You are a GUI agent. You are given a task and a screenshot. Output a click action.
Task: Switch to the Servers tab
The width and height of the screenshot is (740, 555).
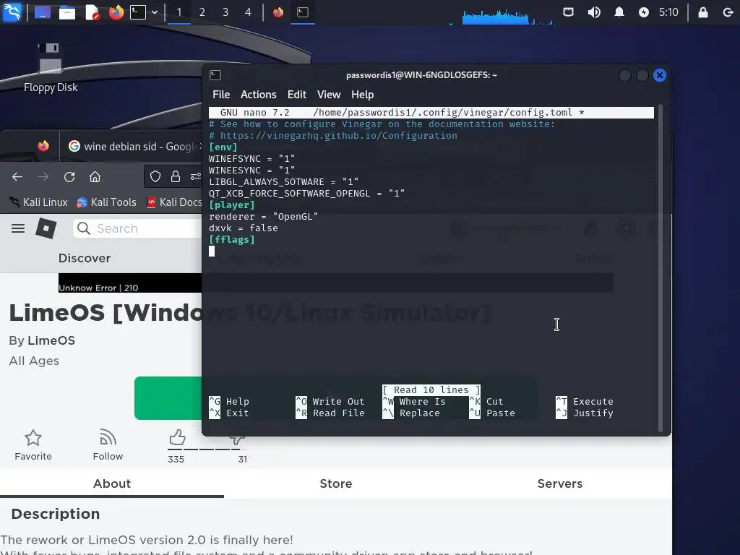pos(560,483)
